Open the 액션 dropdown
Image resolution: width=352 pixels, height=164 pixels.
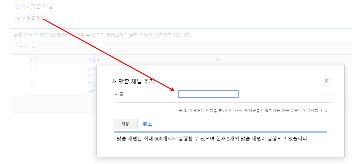(24, 47)
